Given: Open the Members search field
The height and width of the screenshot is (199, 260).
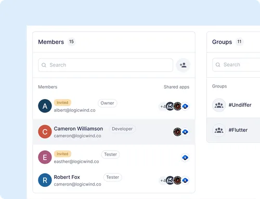Looking at the screenshot, I should 106,65.
